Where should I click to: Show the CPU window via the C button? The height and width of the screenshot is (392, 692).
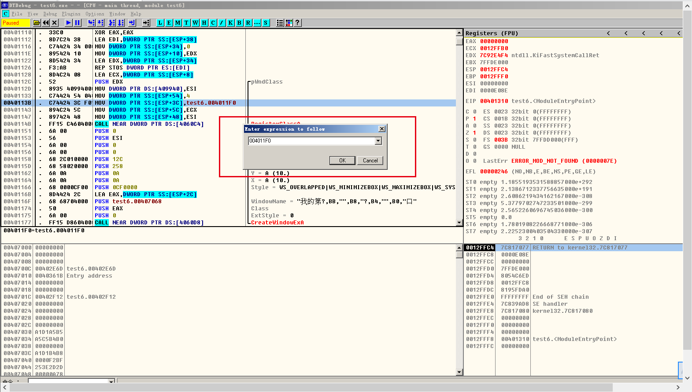coord(213,23)
